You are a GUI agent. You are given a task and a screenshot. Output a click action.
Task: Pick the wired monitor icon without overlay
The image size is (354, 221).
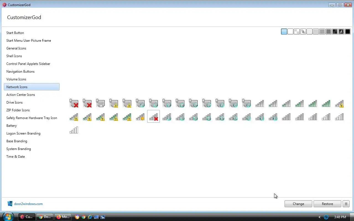(x=100, y=103)
